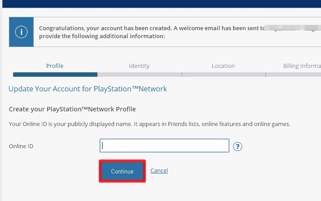This screenshot has height=201, width=321.
Task: Click the 'Create your PlayStation™Network Profile' subheading
Action: pos(72,109)
